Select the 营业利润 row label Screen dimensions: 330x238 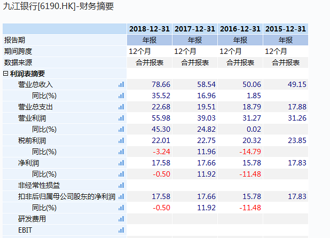point(32,118)
